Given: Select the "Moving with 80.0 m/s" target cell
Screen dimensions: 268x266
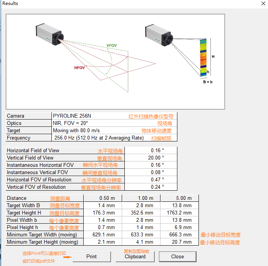Looking at the screenshot, I should pos(76,131).
